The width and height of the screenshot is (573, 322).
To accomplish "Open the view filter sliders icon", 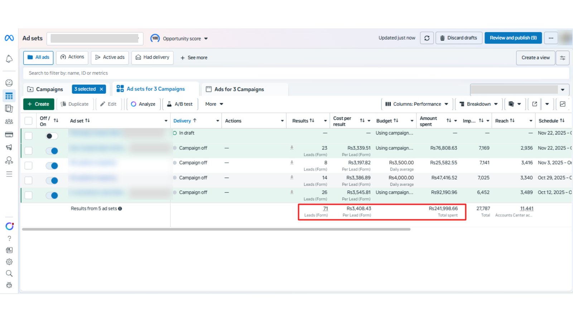I will pos(563,58).
